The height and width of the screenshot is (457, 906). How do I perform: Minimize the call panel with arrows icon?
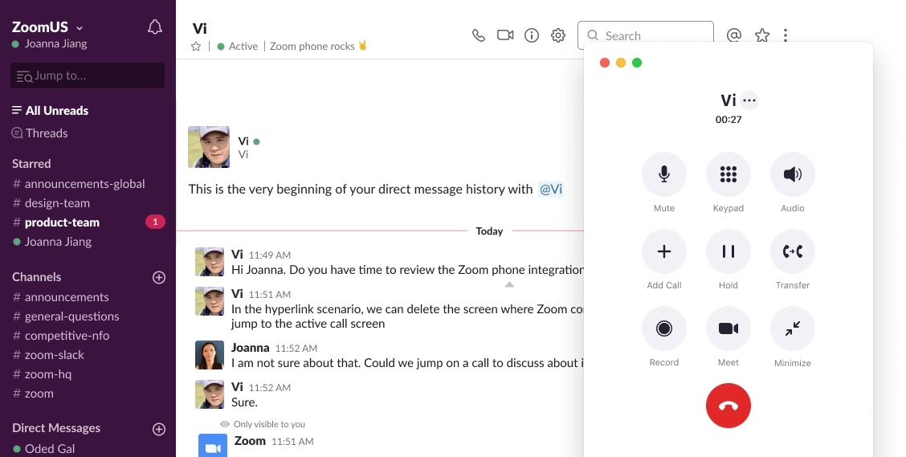pos(792,328)
